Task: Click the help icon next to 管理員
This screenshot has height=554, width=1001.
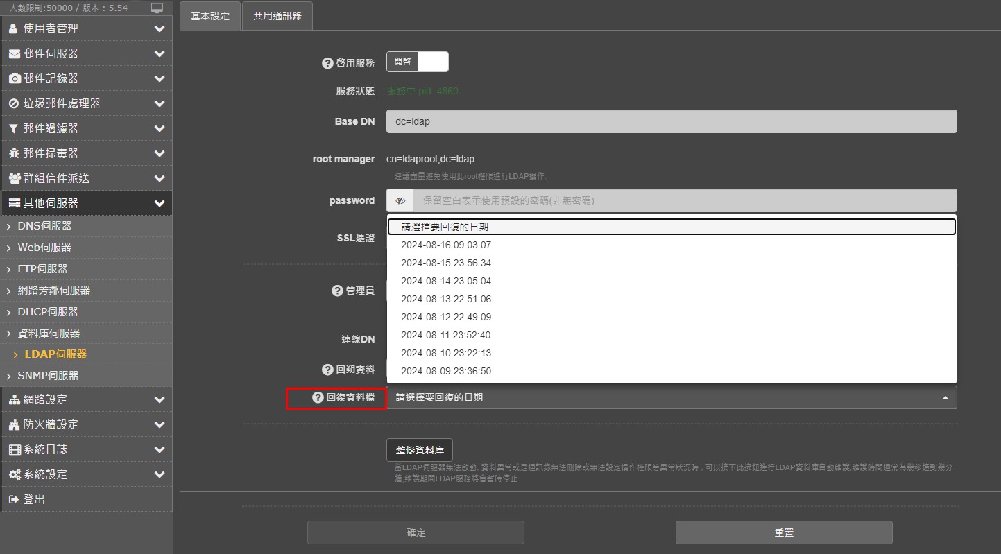Action: [x=338, y=291]
